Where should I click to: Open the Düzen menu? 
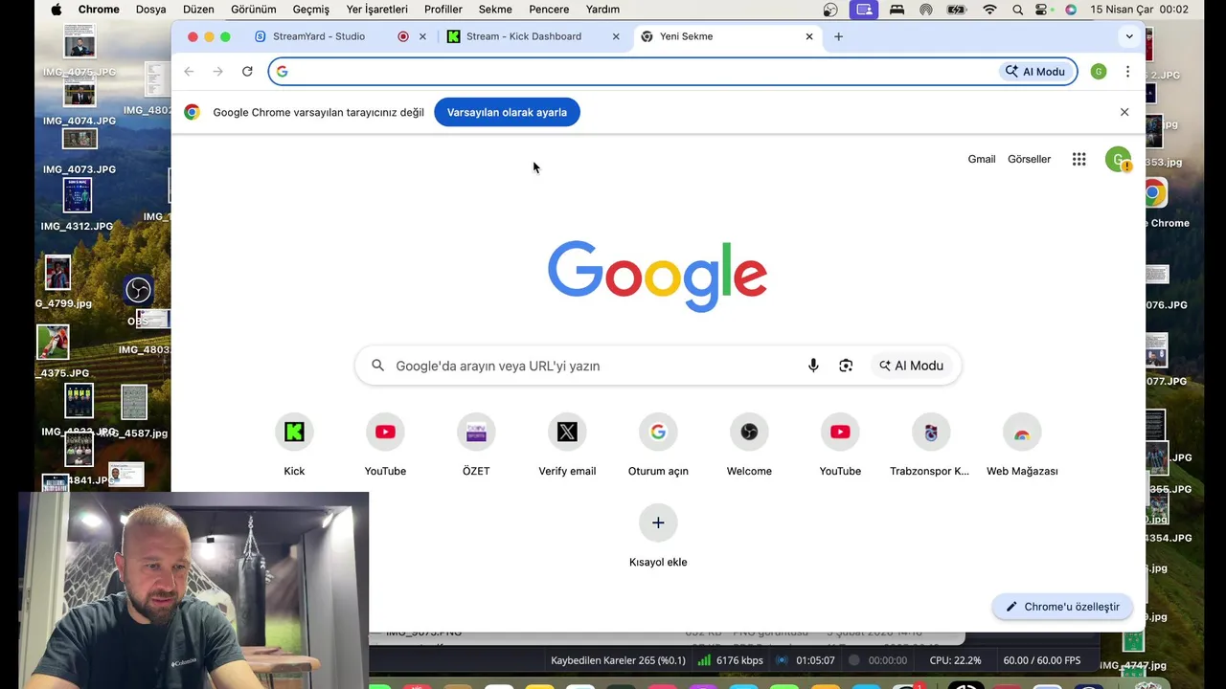(x=198, y=10)
